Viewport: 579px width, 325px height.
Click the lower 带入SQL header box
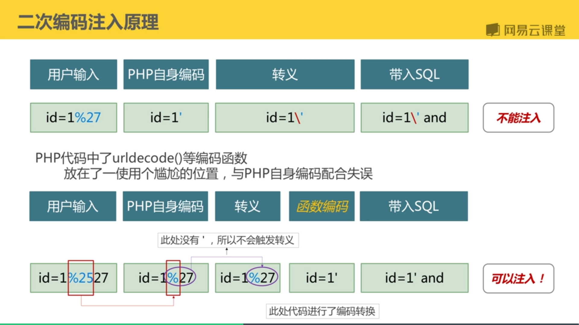pos(413,206)
